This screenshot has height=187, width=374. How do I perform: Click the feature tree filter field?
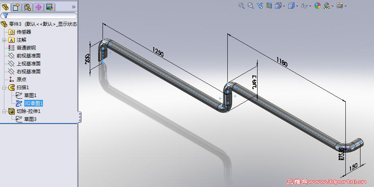click(x=39, y=16)
